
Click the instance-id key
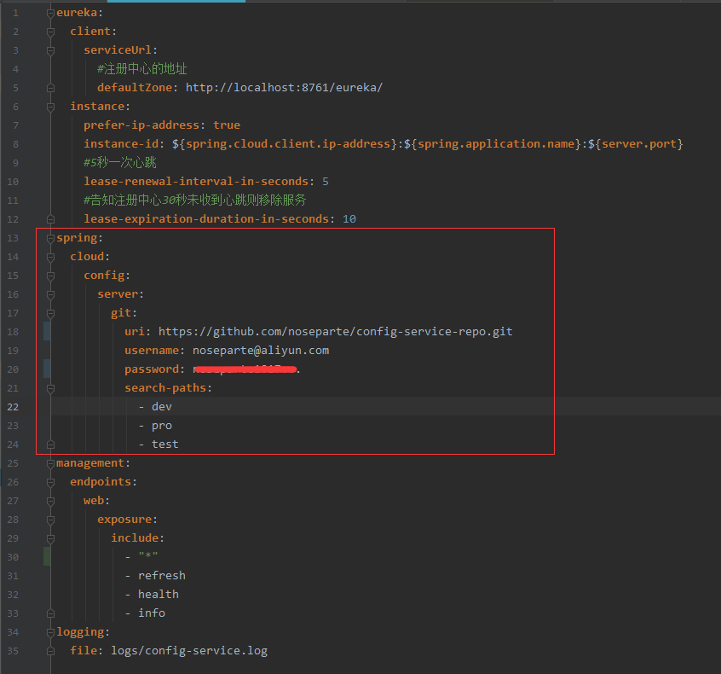click(x=121, y=144)
